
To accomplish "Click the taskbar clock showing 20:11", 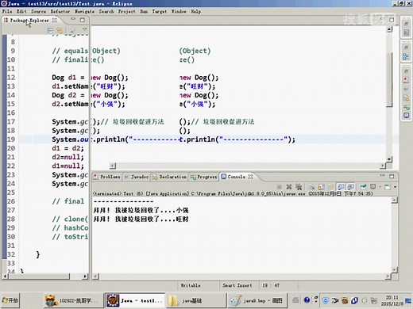I will [392, 300].
